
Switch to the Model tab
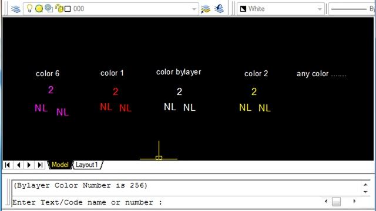60,165
